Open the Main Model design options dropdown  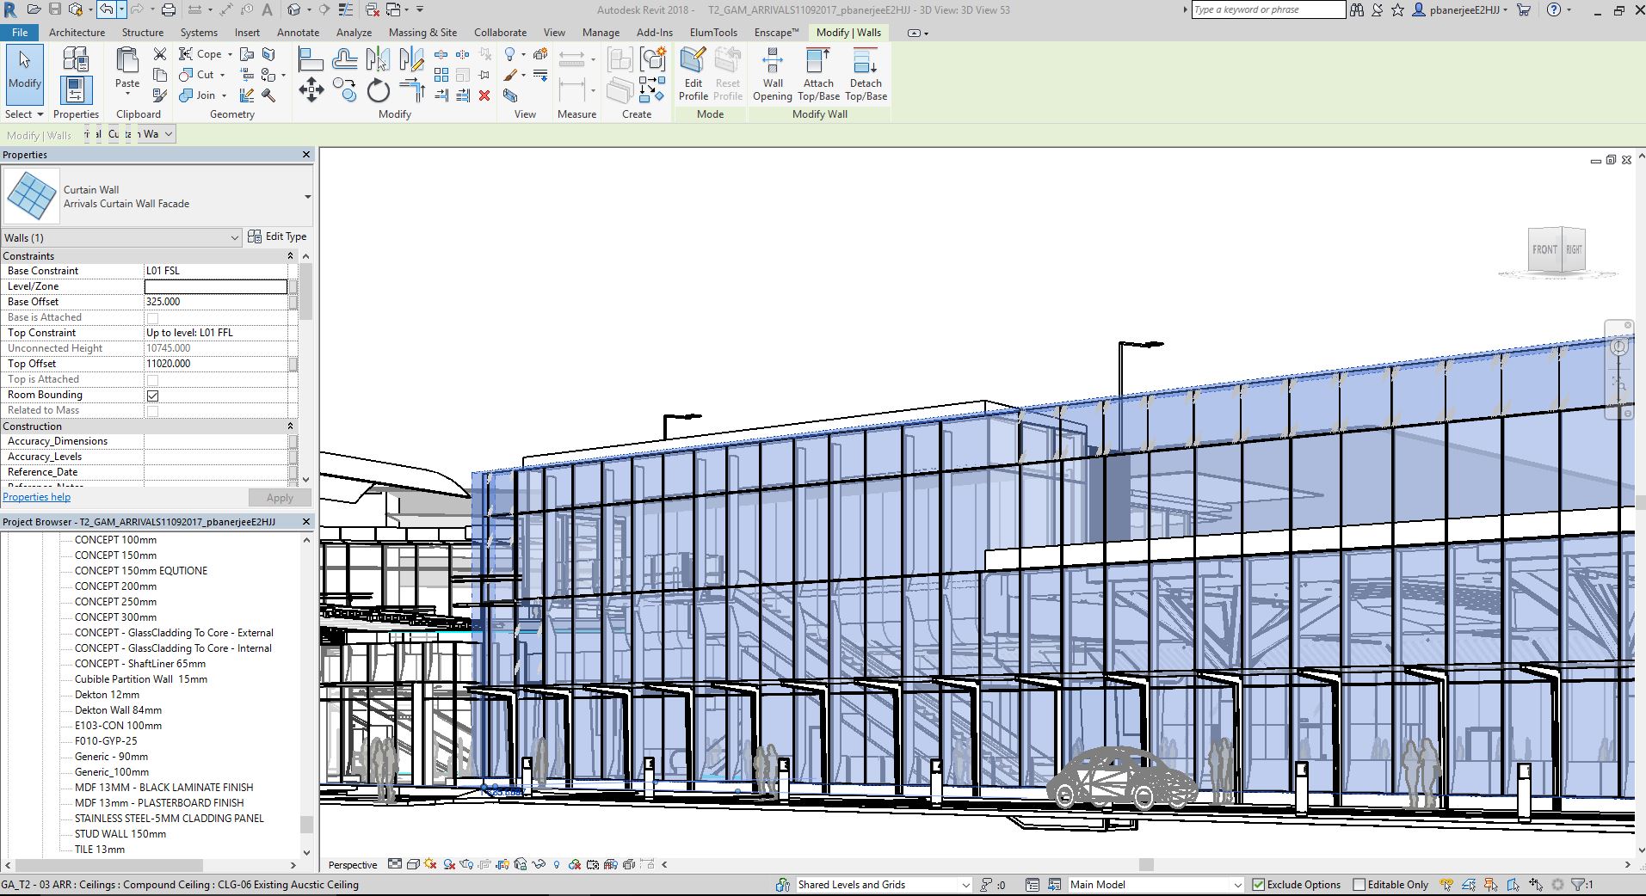1156,885
